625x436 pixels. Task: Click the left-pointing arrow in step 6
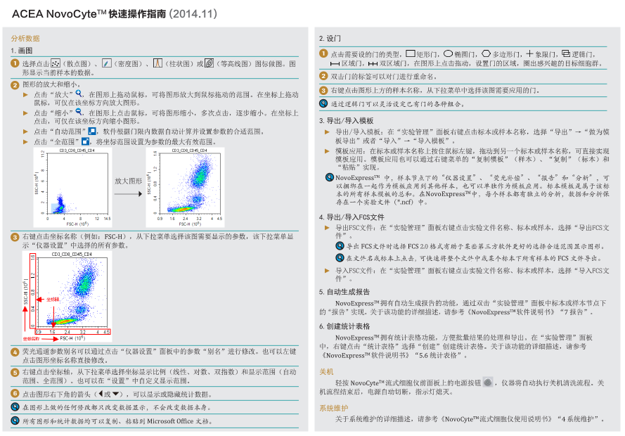pos(101,394)
